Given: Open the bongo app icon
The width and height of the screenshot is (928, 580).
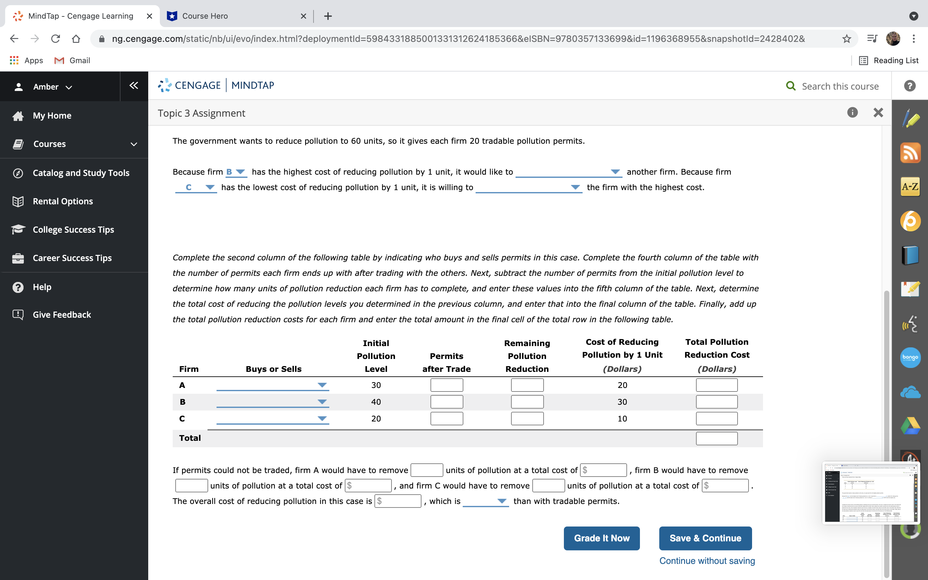Looking at the screenshot, I should pos(910,358).
